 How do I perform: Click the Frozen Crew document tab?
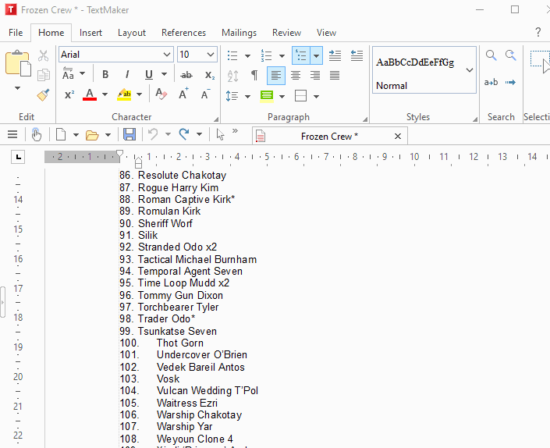click(329, 136)
